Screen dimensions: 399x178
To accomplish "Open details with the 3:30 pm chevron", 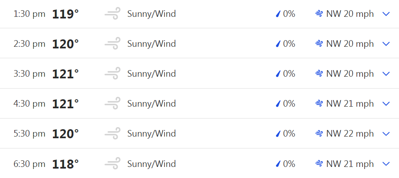I will click(385, 74).
